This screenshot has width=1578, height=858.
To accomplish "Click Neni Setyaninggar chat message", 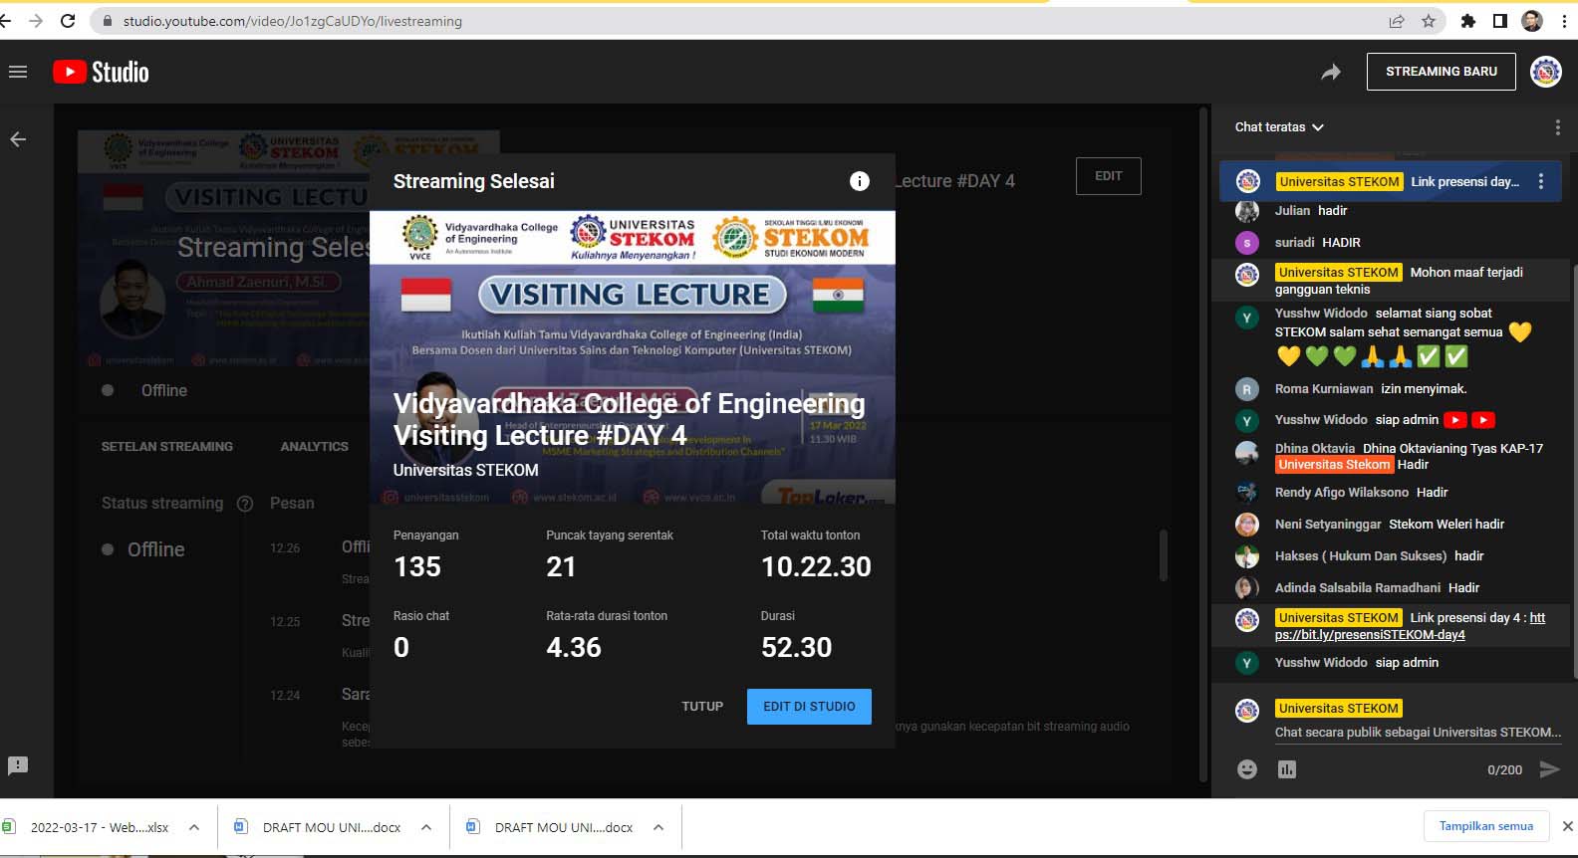I will tap(1391, 525).
